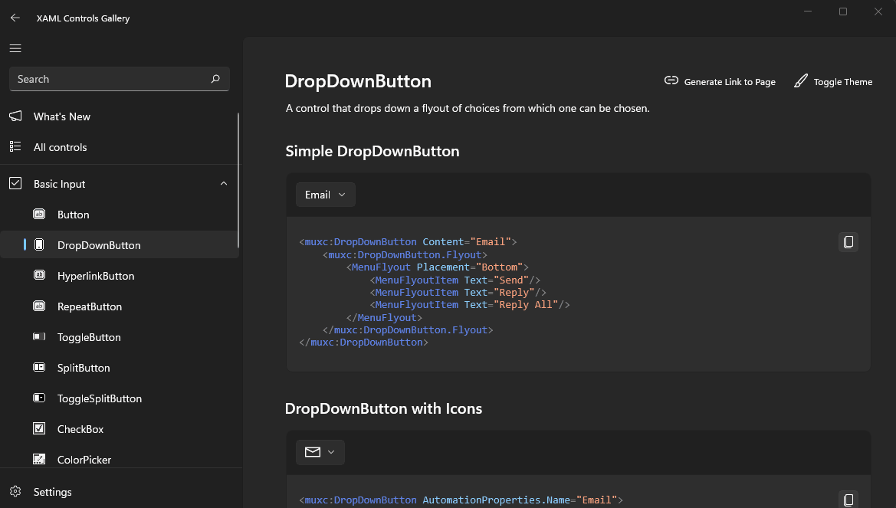The height and width of the screenshot is (508, 896).
Task: Click the Generate Link chain icon
Action: (671, 80)
